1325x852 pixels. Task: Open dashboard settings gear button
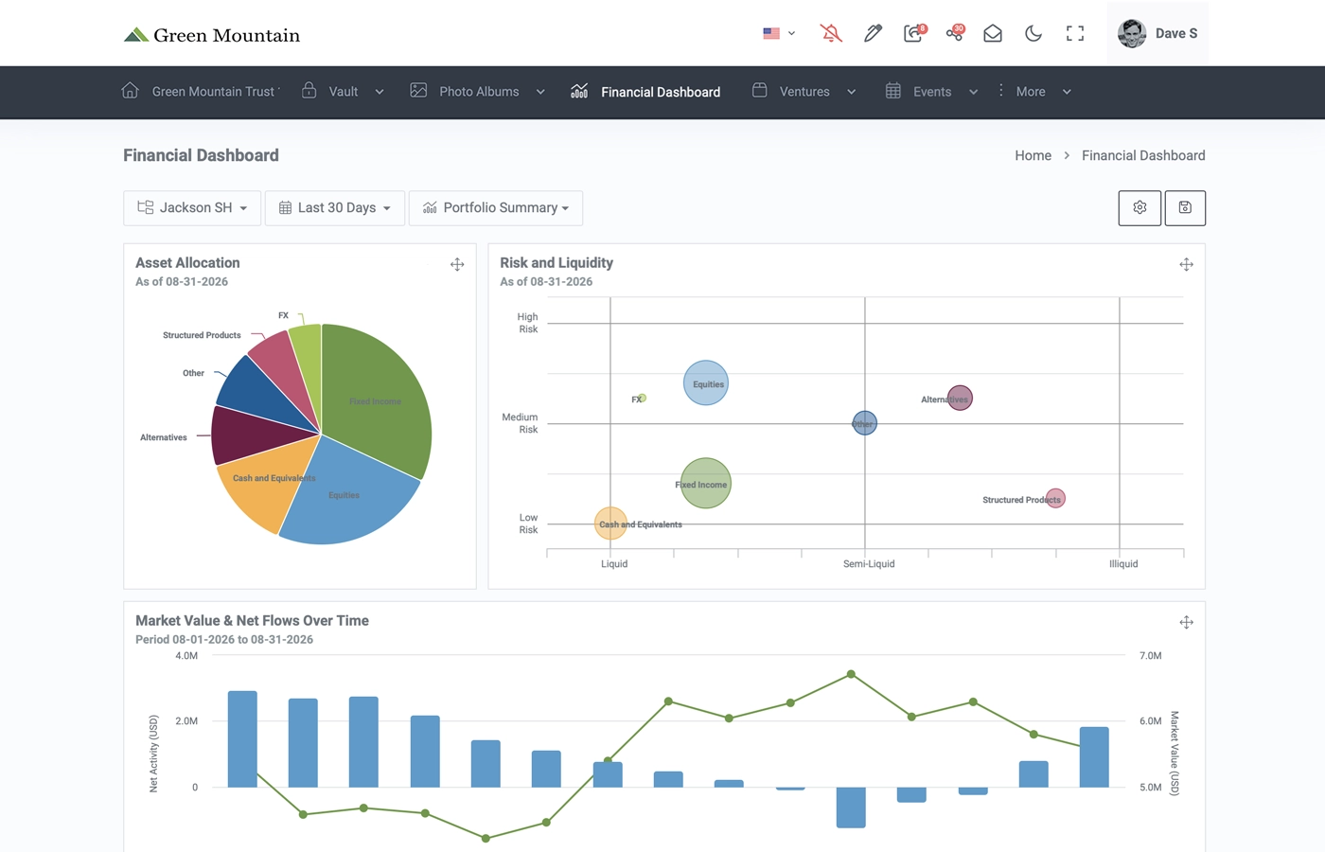click(x=1139, y=208)
